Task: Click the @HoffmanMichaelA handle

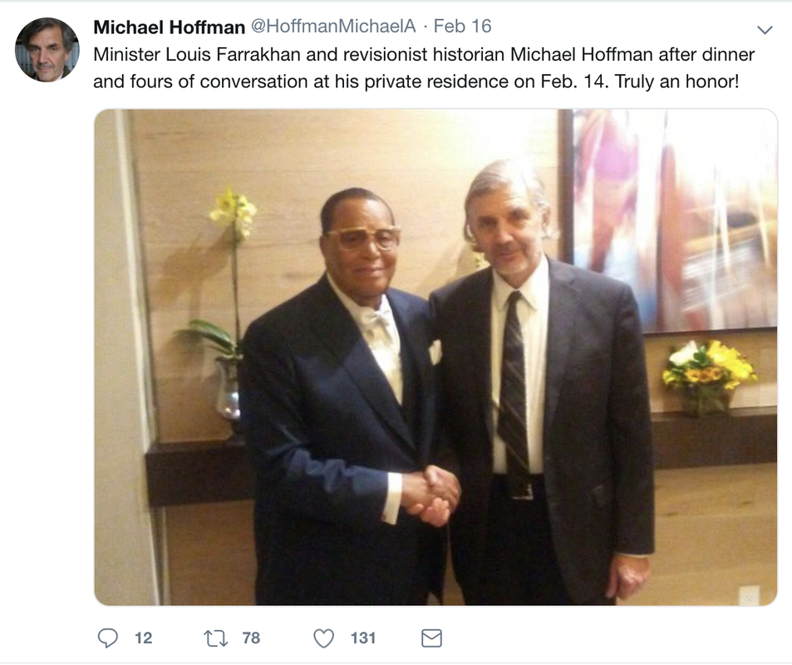Action: pos(332,27)
